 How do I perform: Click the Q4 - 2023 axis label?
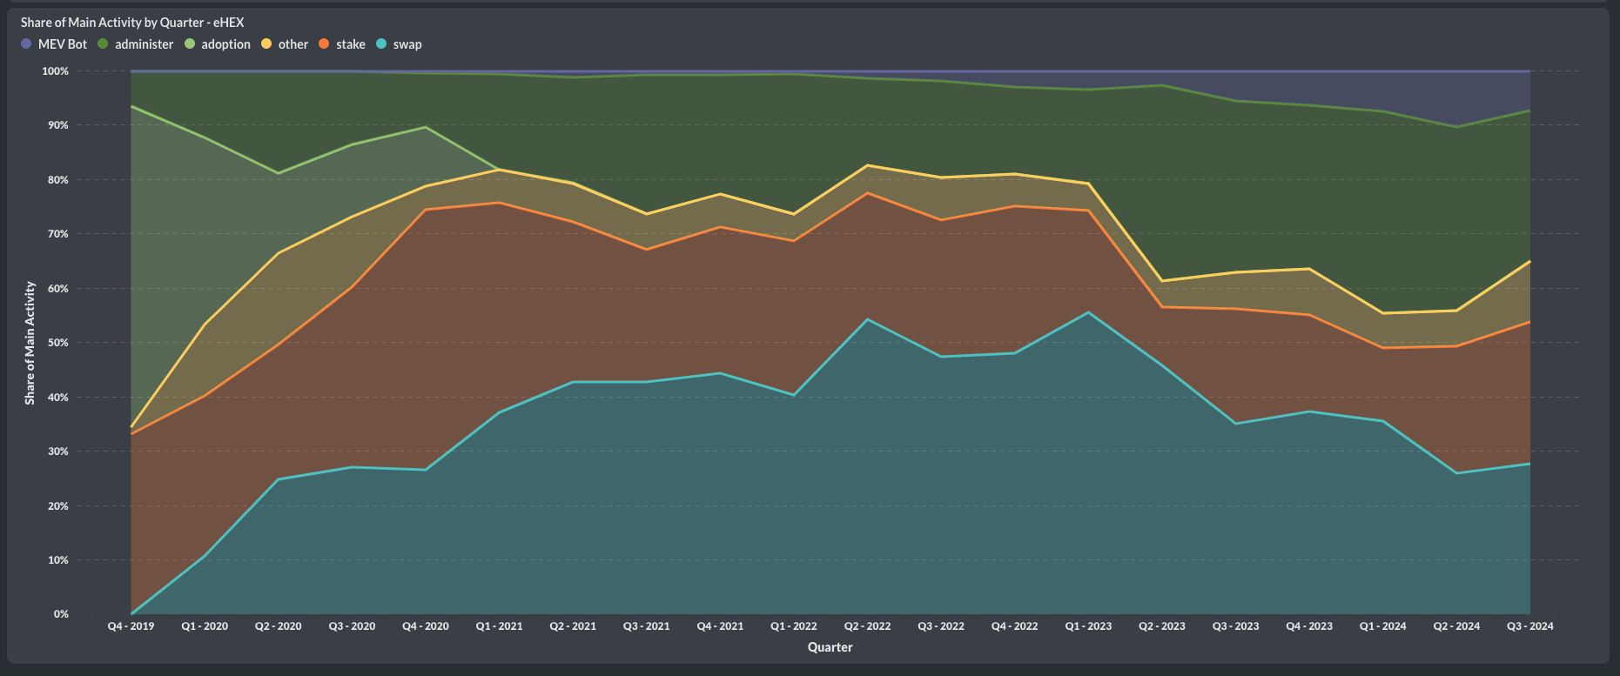(1309, 626)
